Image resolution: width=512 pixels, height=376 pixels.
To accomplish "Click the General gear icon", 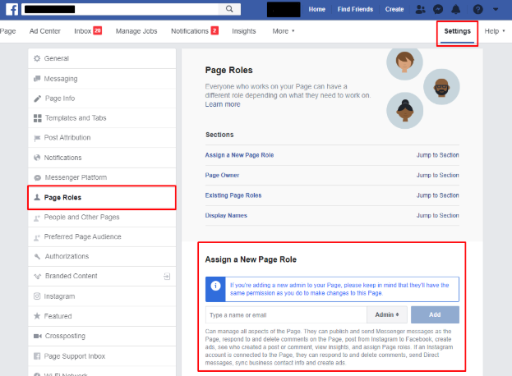I will 37,58.
